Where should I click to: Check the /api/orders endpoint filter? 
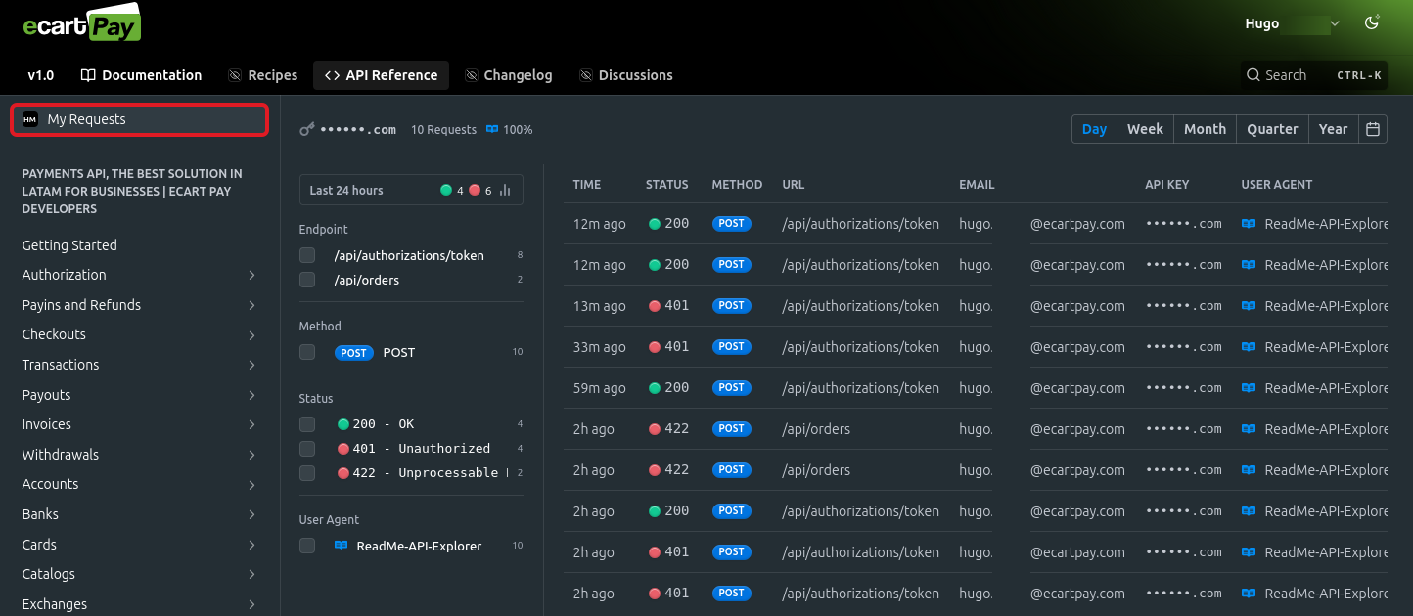pyautogui.click(x=307, y=280)
